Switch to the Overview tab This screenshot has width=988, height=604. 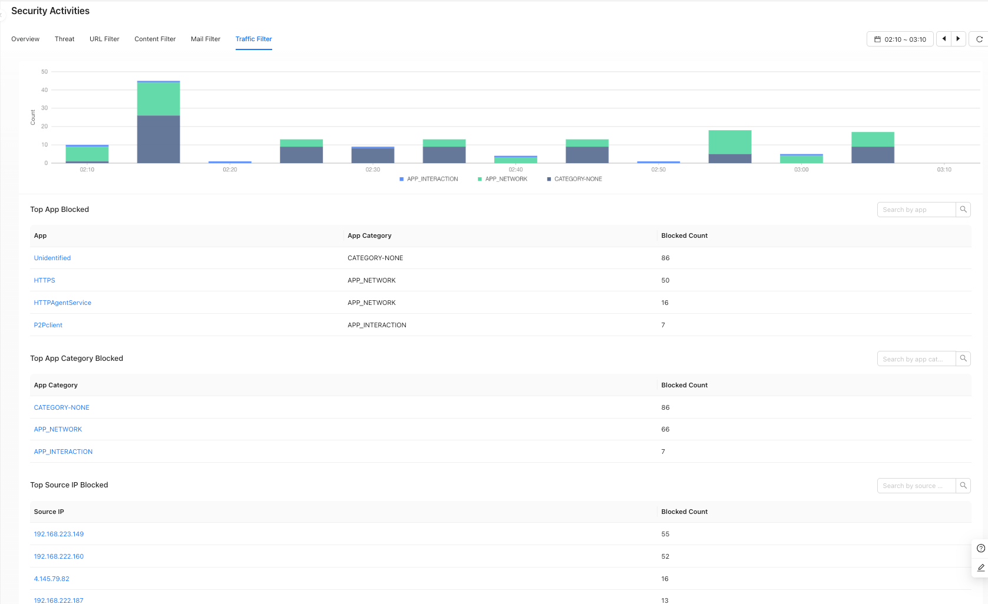[25, 39]
